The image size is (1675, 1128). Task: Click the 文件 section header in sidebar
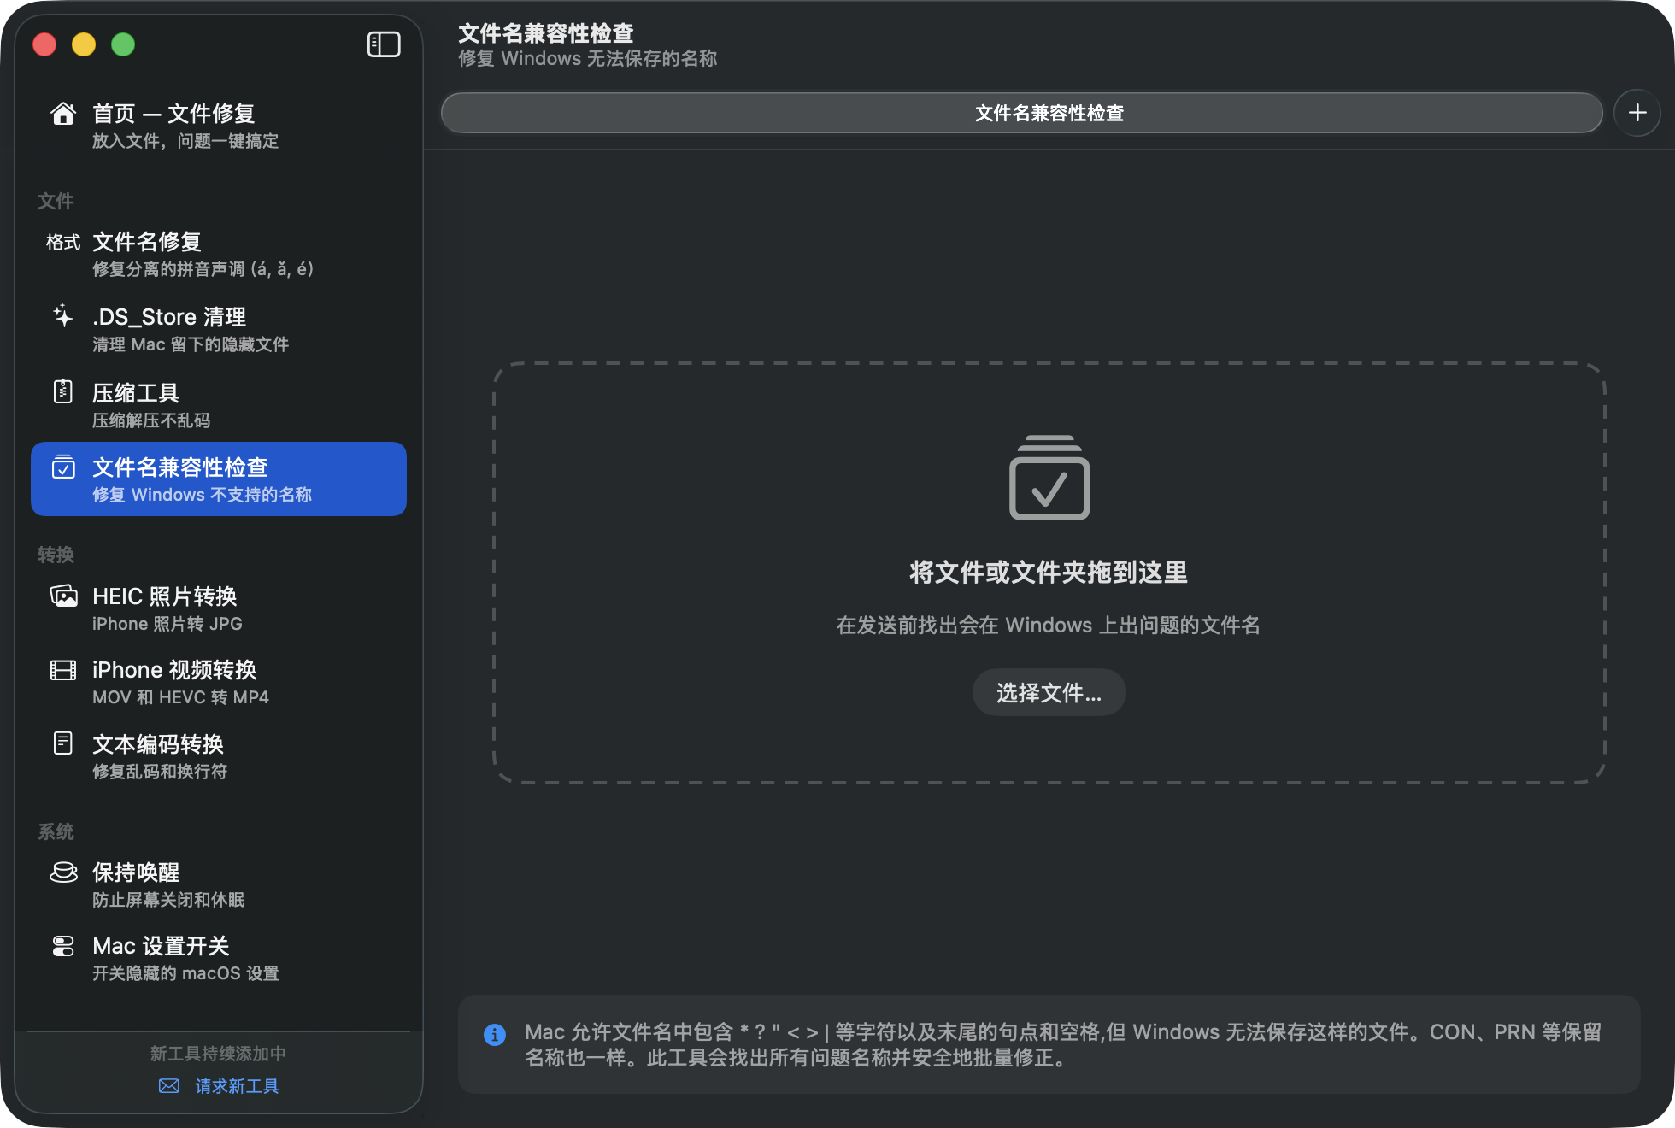tap(56, 201)
